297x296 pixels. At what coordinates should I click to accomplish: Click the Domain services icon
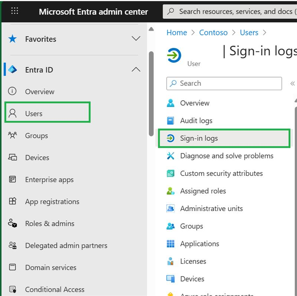(x=13, y=267)
